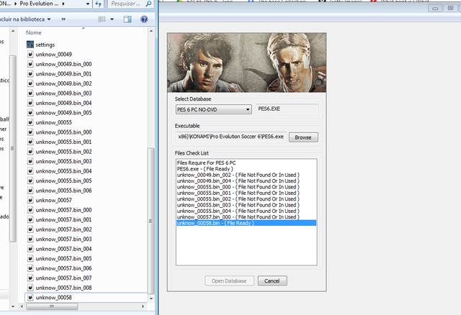Select unknow_00057.bin_001 file name

[63, 219]
